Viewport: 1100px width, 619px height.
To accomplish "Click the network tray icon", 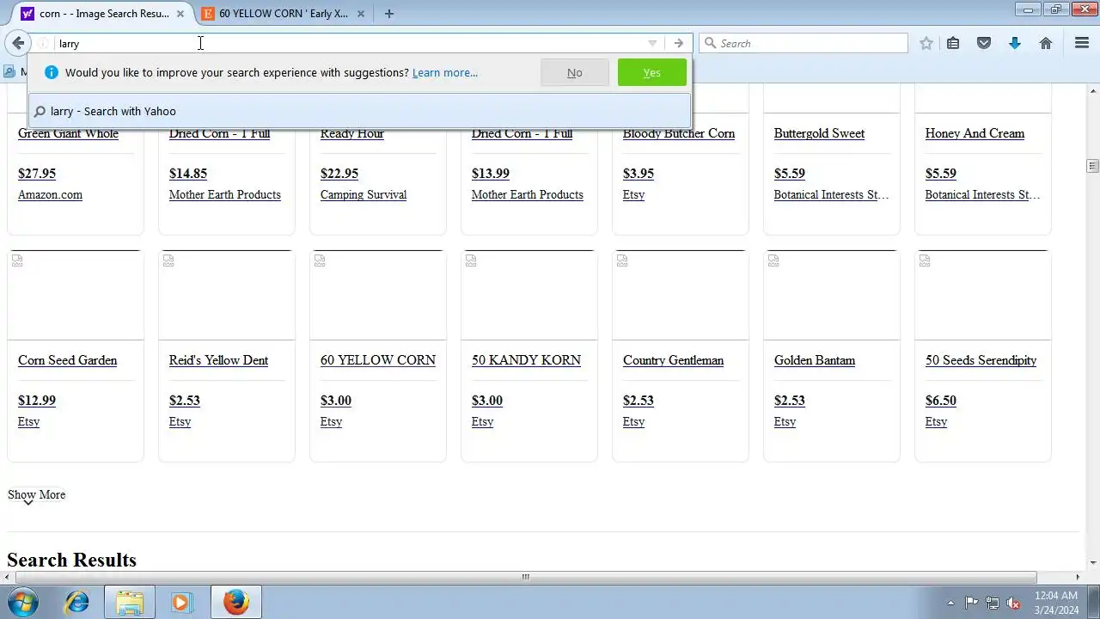I will (993, 603).
